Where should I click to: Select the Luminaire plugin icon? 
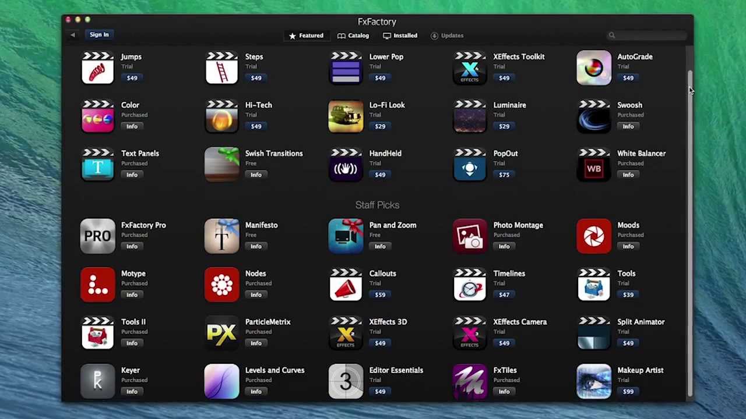pos(470,116)
